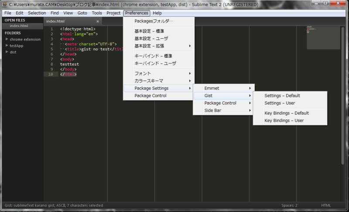Expand the chrome extension folder
This screenshot has height=212, width=349.
pos(7,39)
